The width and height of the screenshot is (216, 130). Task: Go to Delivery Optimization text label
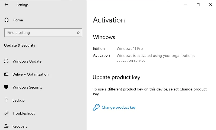30,74
